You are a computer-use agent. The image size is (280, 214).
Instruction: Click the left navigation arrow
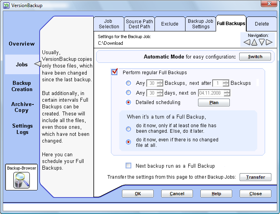pos(247,42)
